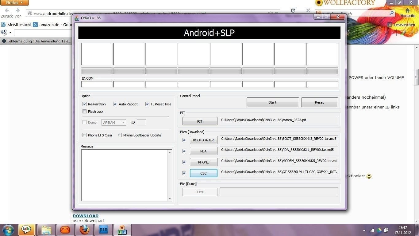The width and height of the screenshot is (419, 236).
Task: Click the first ID:COM port field
Action: tap(97, 84)
